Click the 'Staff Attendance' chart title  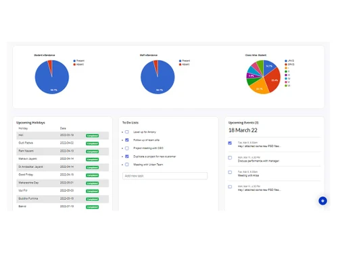[x=149, y=55]
